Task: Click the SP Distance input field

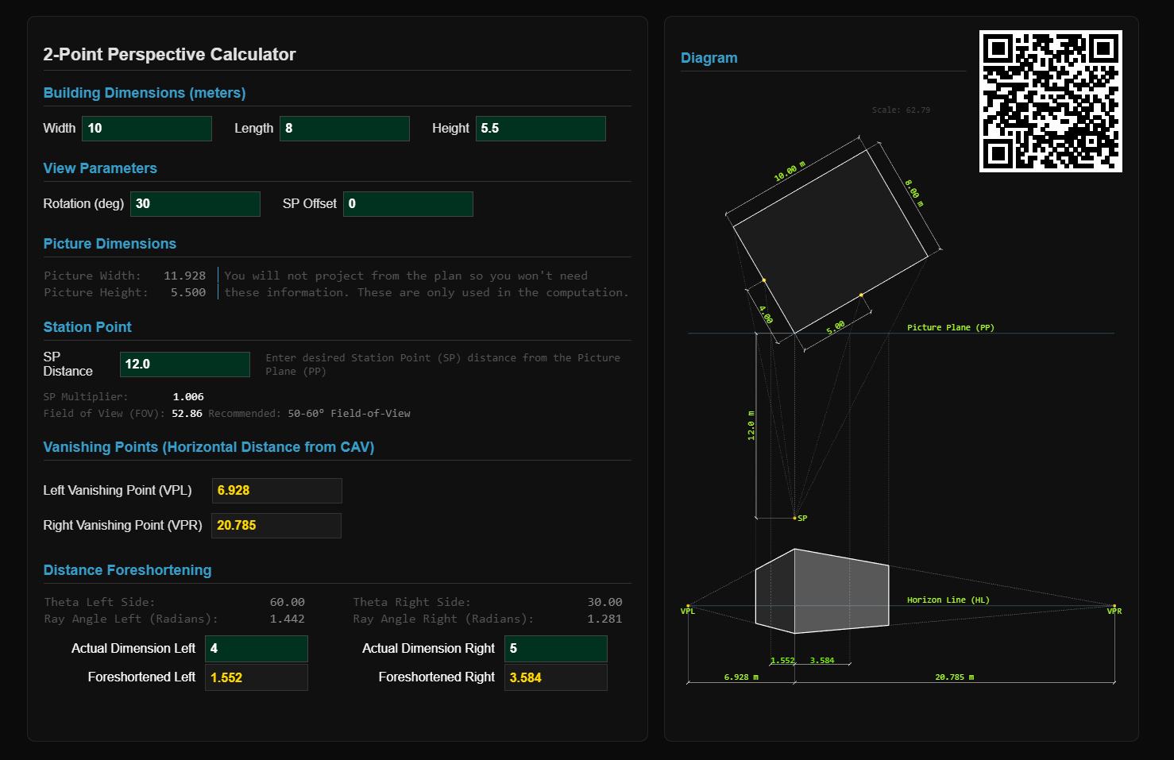Action: pos(185,365)
